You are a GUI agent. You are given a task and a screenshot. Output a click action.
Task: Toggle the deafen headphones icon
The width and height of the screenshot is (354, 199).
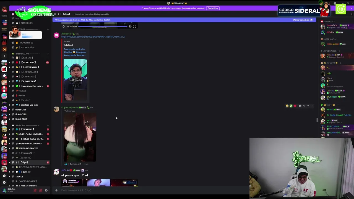tap(41, 190)
